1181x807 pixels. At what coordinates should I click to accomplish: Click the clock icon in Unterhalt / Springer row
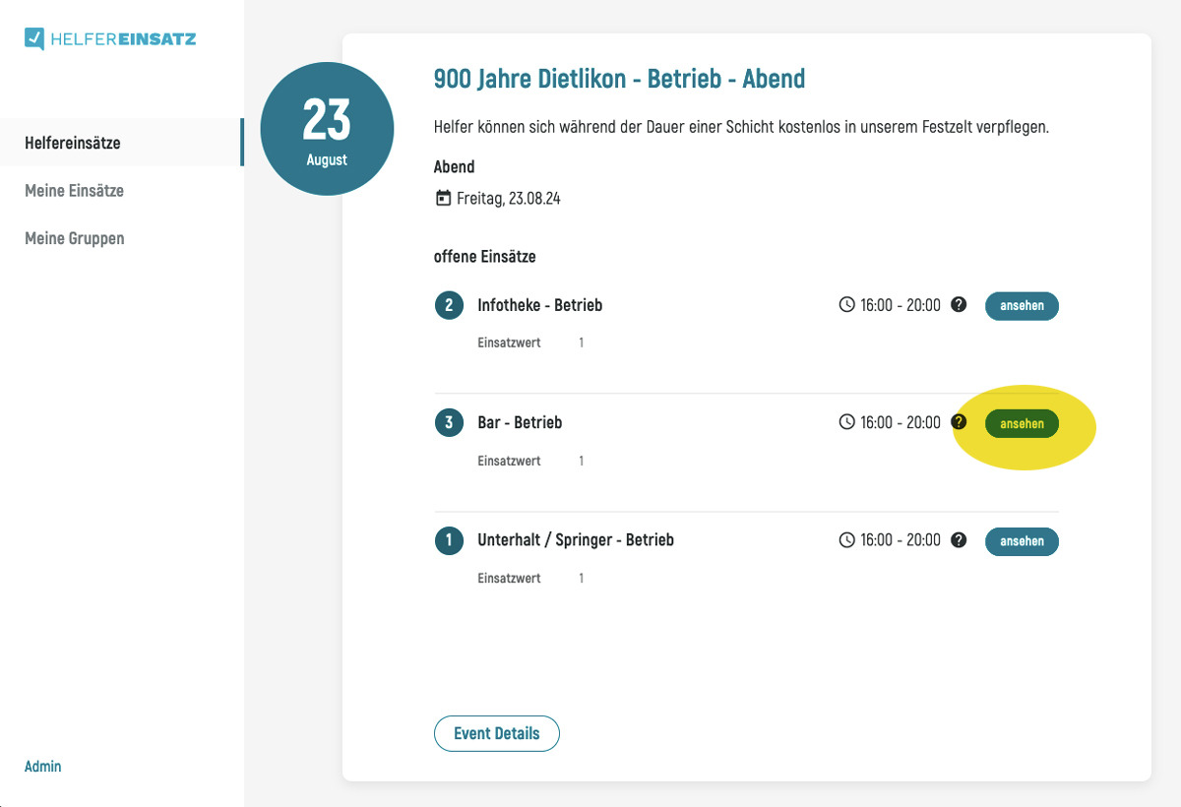(x=846, y=540)
